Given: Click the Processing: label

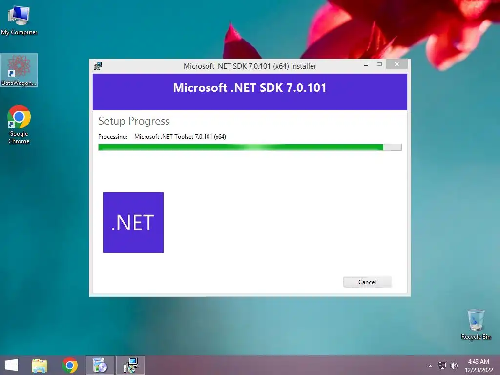Looking at the screenshot, I should pyautogui.click(x=113, y=137).
